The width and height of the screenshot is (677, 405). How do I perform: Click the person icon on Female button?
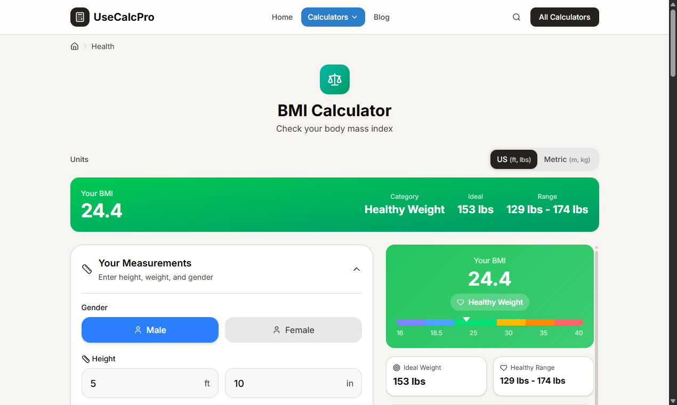[x=277, y=330]
